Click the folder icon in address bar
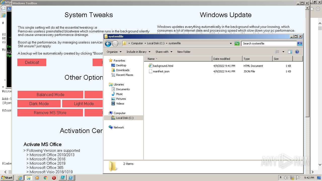 (124, 43)
